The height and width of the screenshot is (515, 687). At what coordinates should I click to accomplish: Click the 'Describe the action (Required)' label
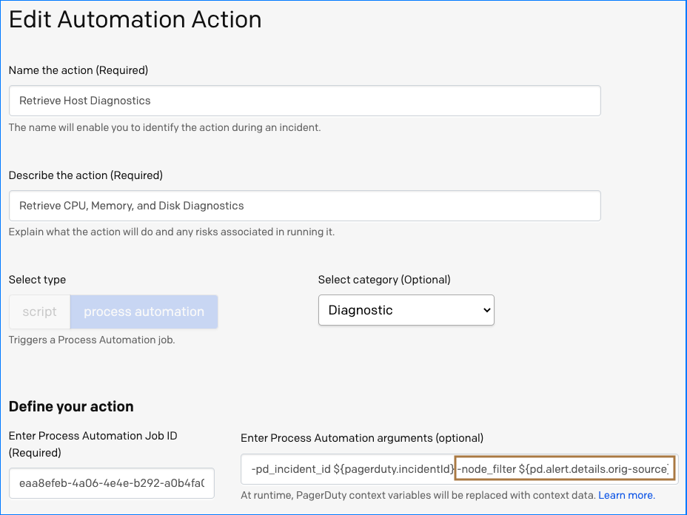(x=86, y=175)
